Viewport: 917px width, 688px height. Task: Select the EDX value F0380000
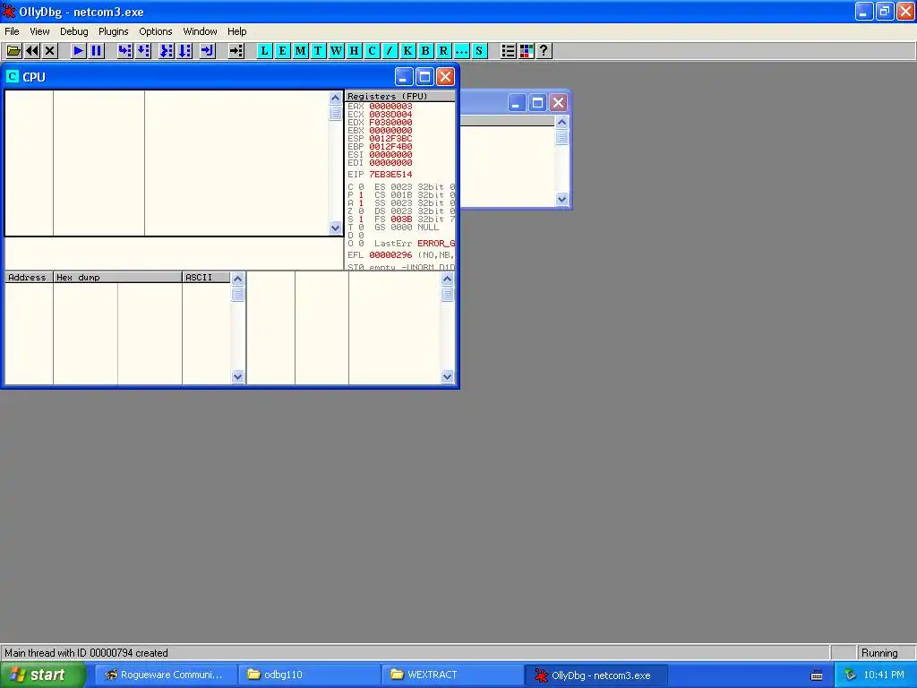coord(390,123)
